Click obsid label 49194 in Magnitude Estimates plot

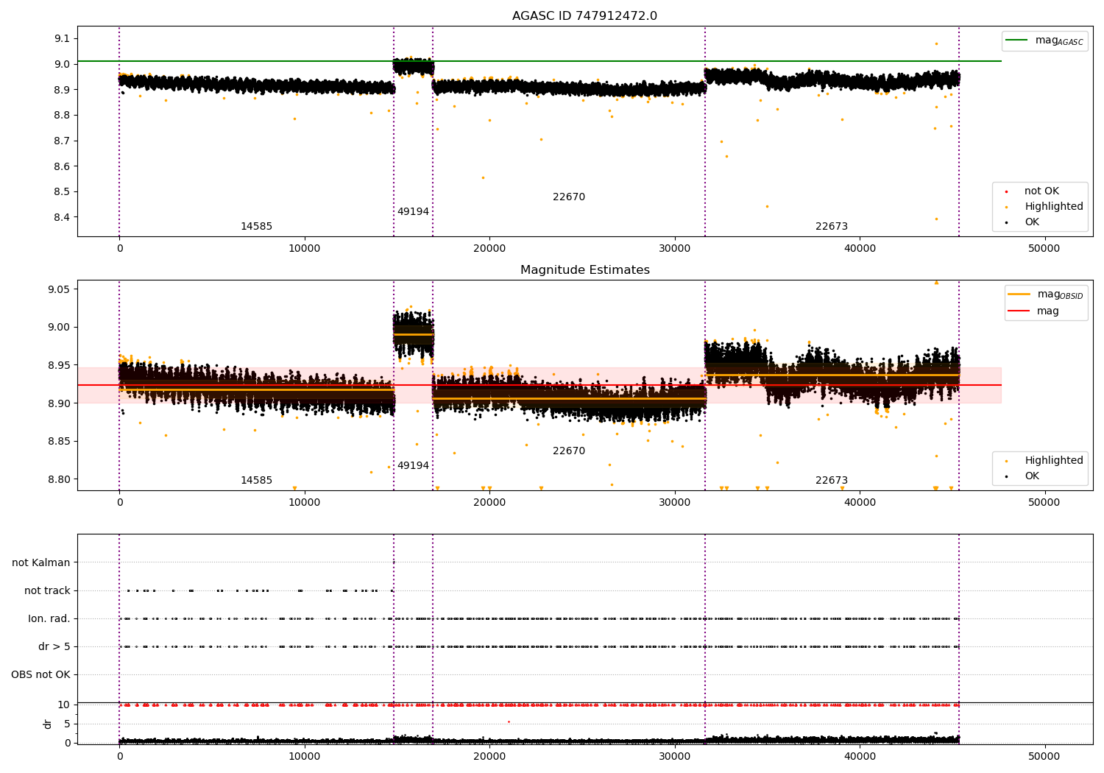pos(413,466)
